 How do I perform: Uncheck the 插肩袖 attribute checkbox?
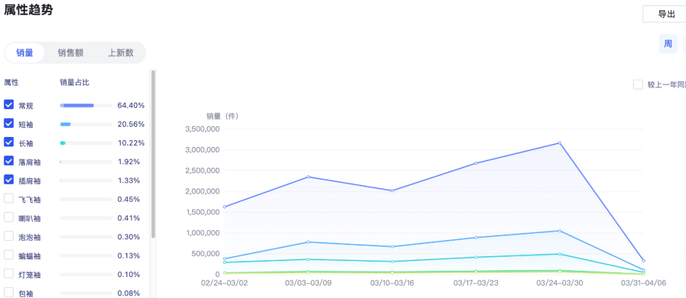coord(9,180)
